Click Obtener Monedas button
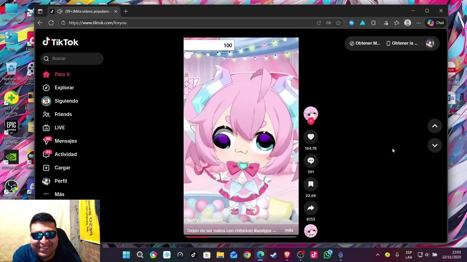The image size is (467, 262). coord(365,43)
